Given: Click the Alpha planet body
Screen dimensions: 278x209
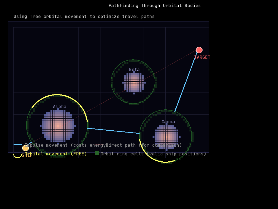Looking at the screenshot, I should tap(58, 126).
